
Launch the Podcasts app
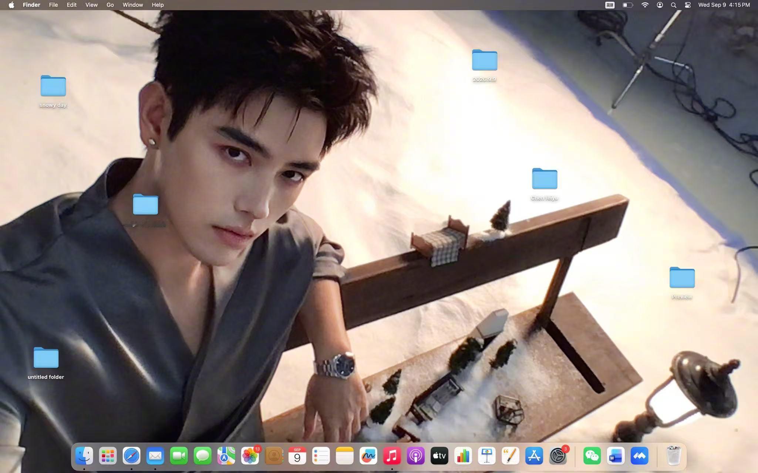click(416, 456)
